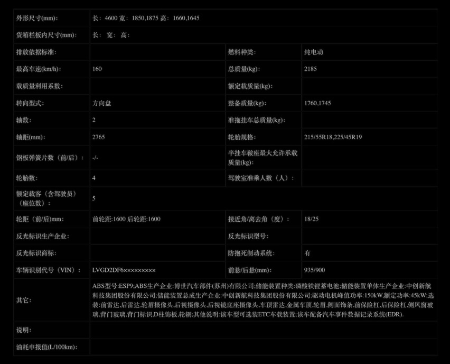Click the 防抱死制动系统 label

[x=251, y=253]
